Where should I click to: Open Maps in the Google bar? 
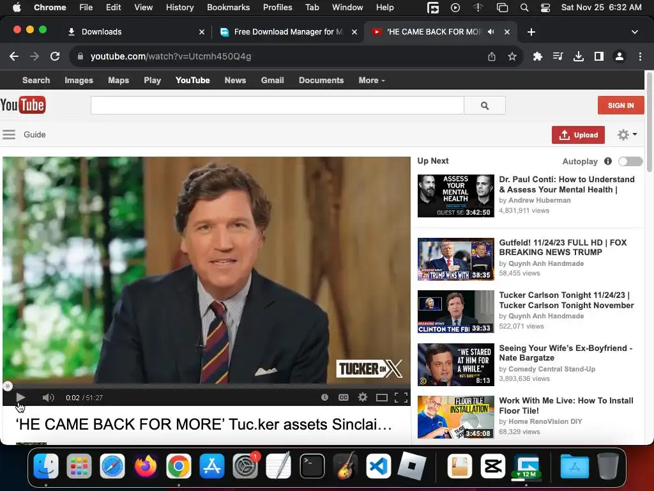[118, 80]
